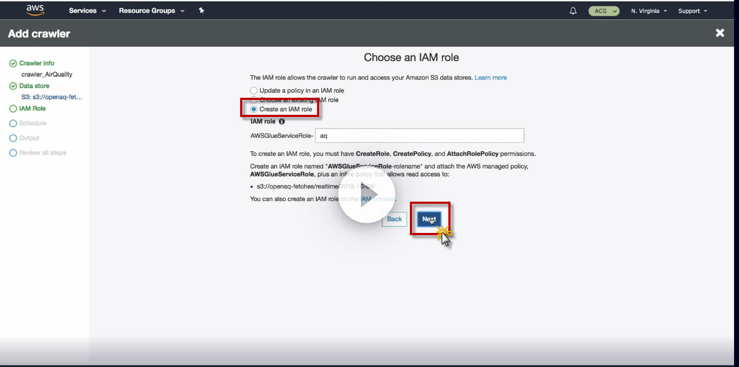Select Update a policy in an IAM role
This screenshot has height=367, width=739.
pyautogui.click(x=297, y=90)
